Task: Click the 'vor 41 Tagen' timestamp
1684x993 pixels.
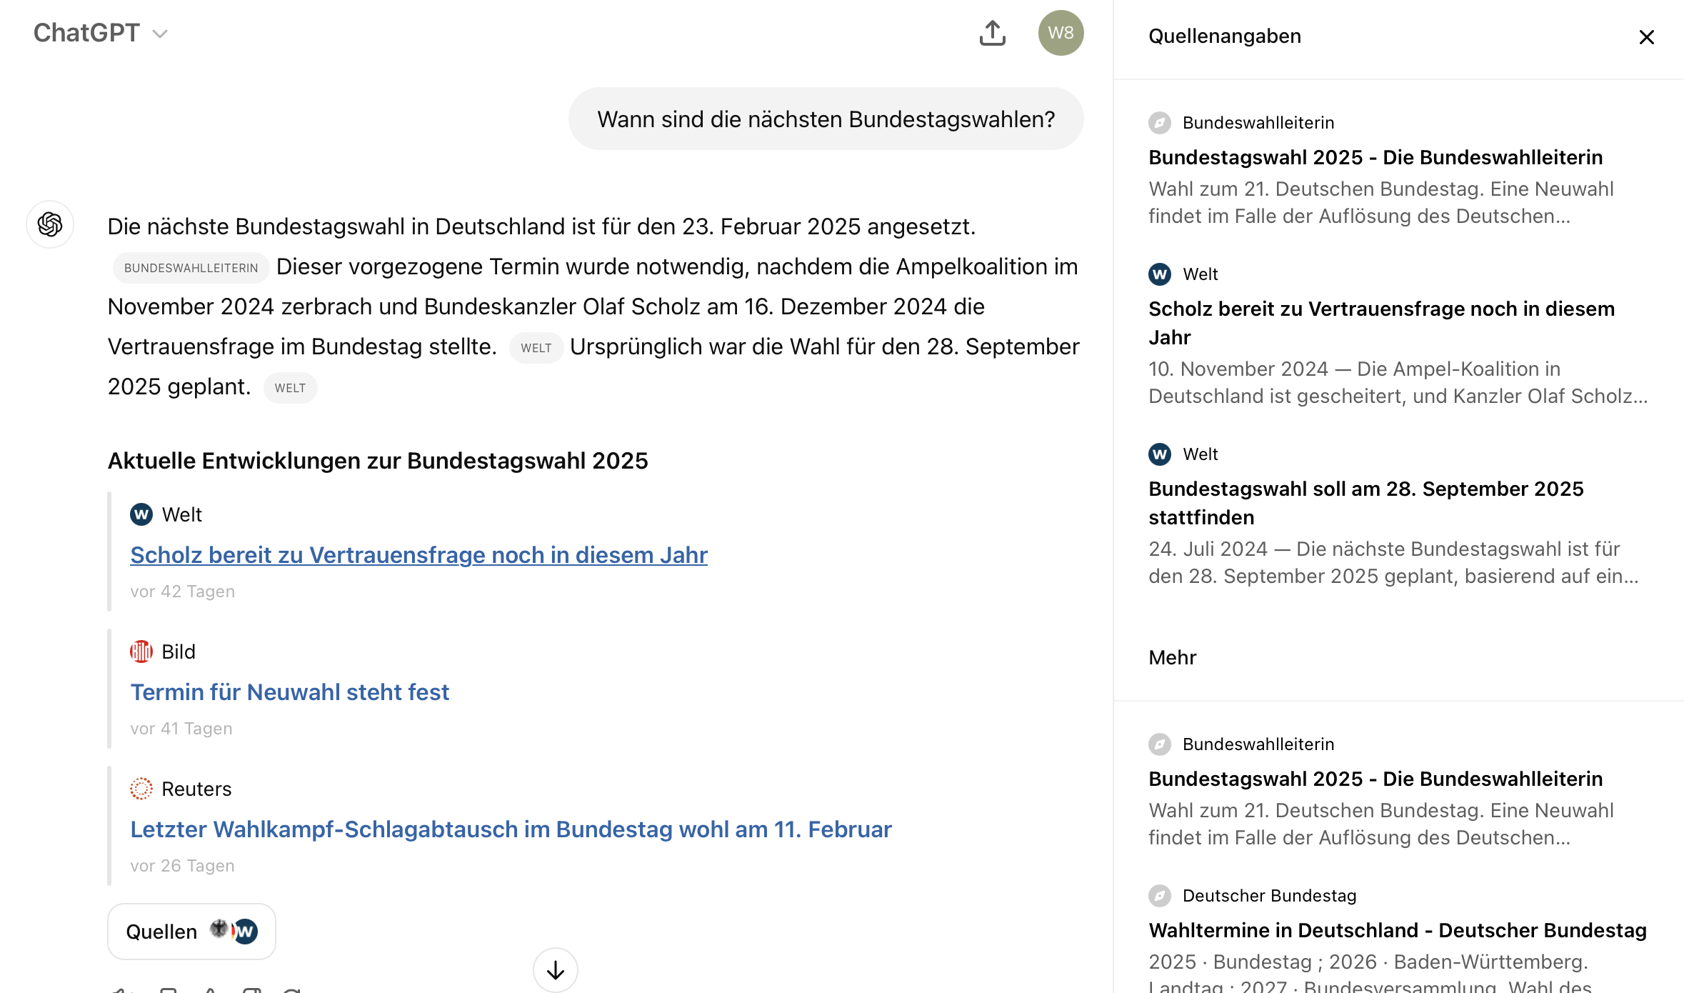Action: [x=181, y=729]
